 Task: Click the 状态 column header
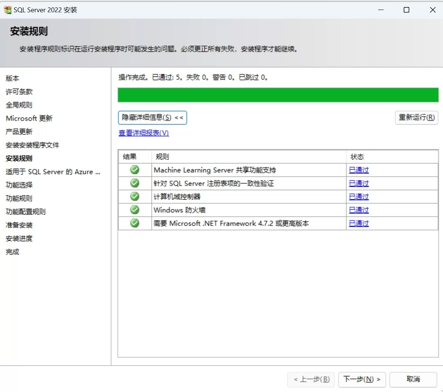click(391, 157)
